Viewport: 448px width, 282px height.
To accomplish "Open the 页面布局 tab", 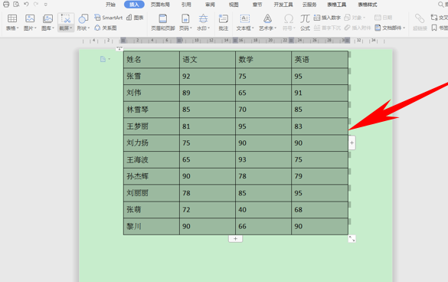I will click(x=160, y=5).
